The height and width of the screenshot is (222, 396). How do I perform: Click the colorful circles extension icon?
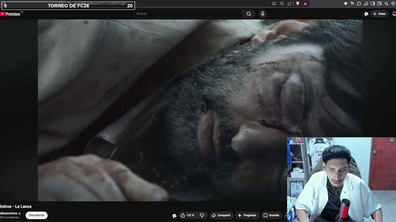(x=352, y=3)
